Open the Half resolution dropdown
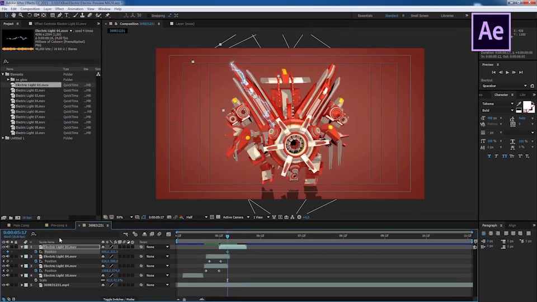 tap(196, 217)
